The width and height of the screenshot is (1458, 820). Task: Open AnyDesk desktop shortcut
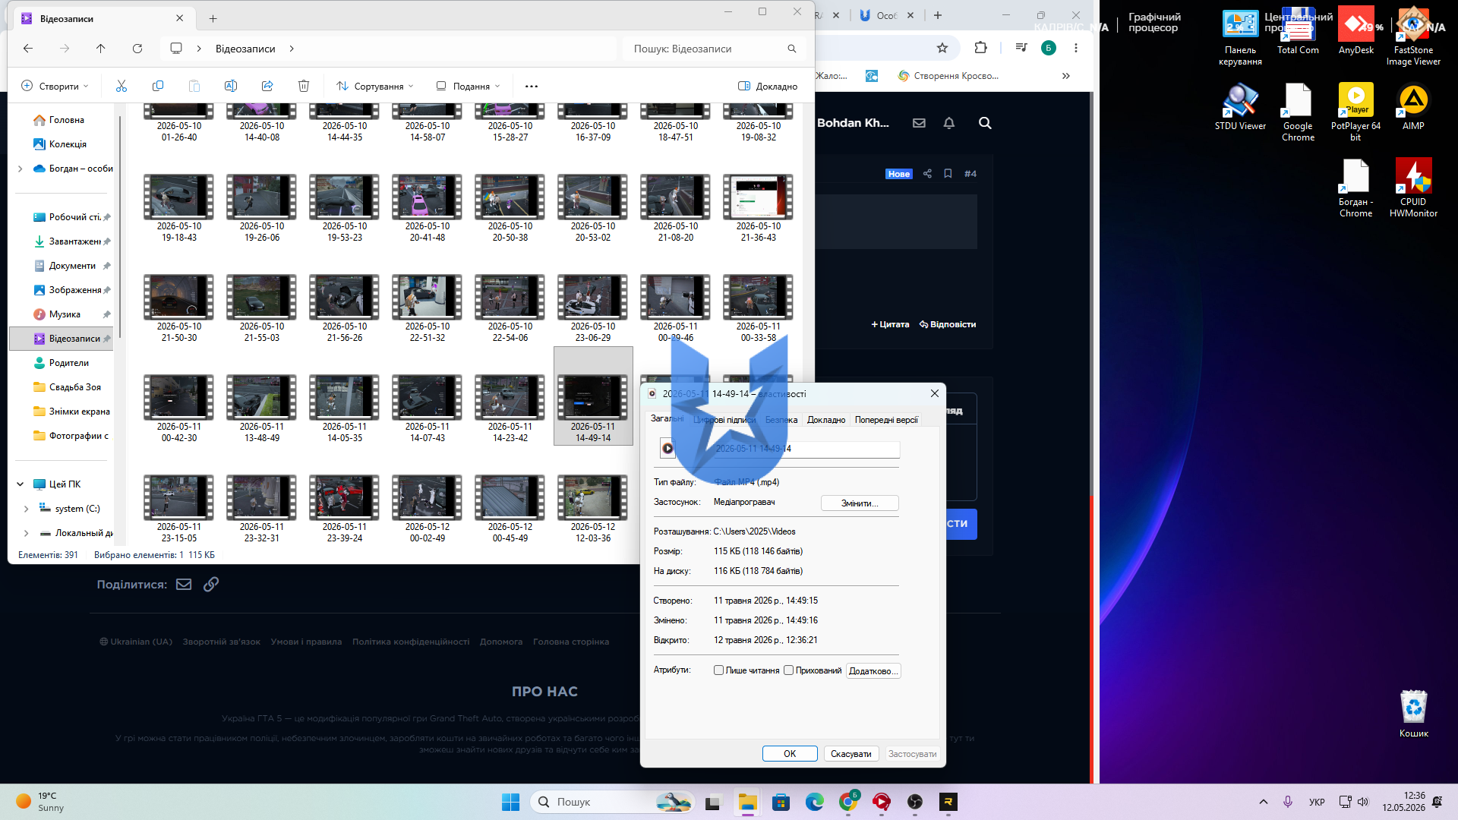(1356, 31)
